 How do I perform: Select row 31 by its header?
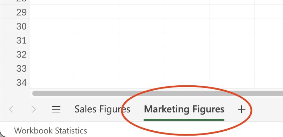(15, 40)
